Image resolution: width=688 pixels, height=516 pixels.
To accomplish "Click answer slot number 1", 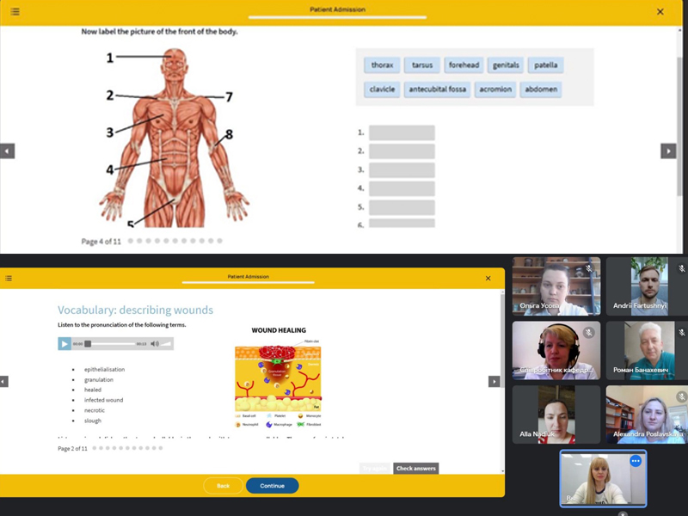I will click(402, 132).
